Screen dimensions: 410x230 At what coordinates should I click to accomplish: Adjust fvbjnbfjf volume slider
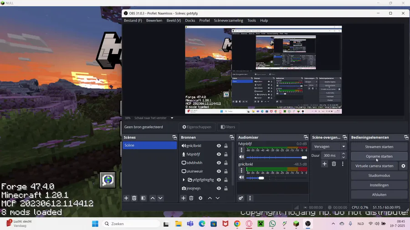point(277,157)
